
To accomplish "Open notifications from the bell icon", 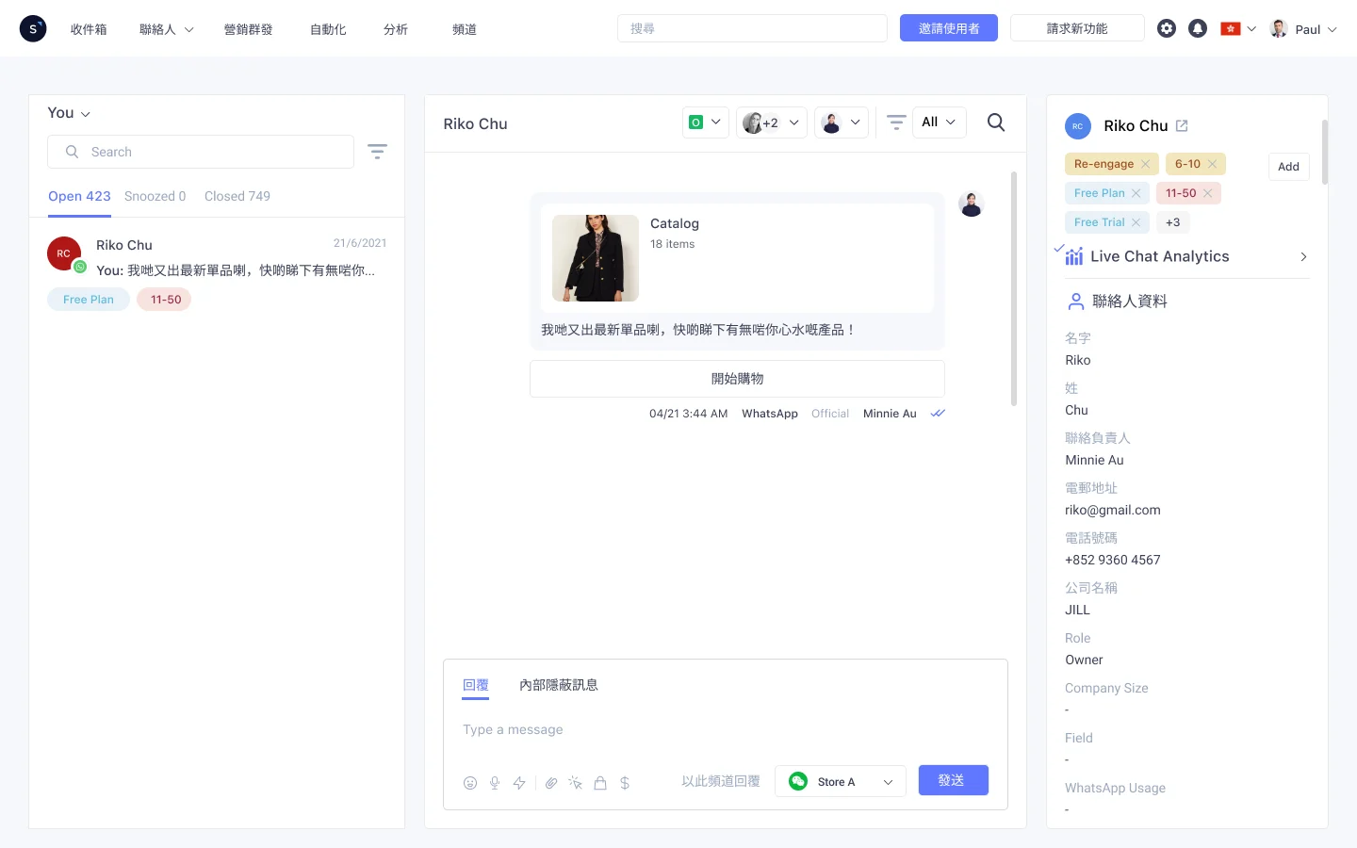I will 1198,28.
